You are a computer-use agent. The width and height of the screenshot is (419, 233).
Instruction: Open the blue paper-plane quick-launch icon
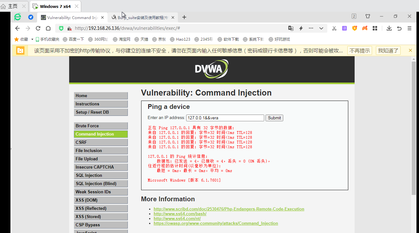pyautogui.click(x=31, y=17)
